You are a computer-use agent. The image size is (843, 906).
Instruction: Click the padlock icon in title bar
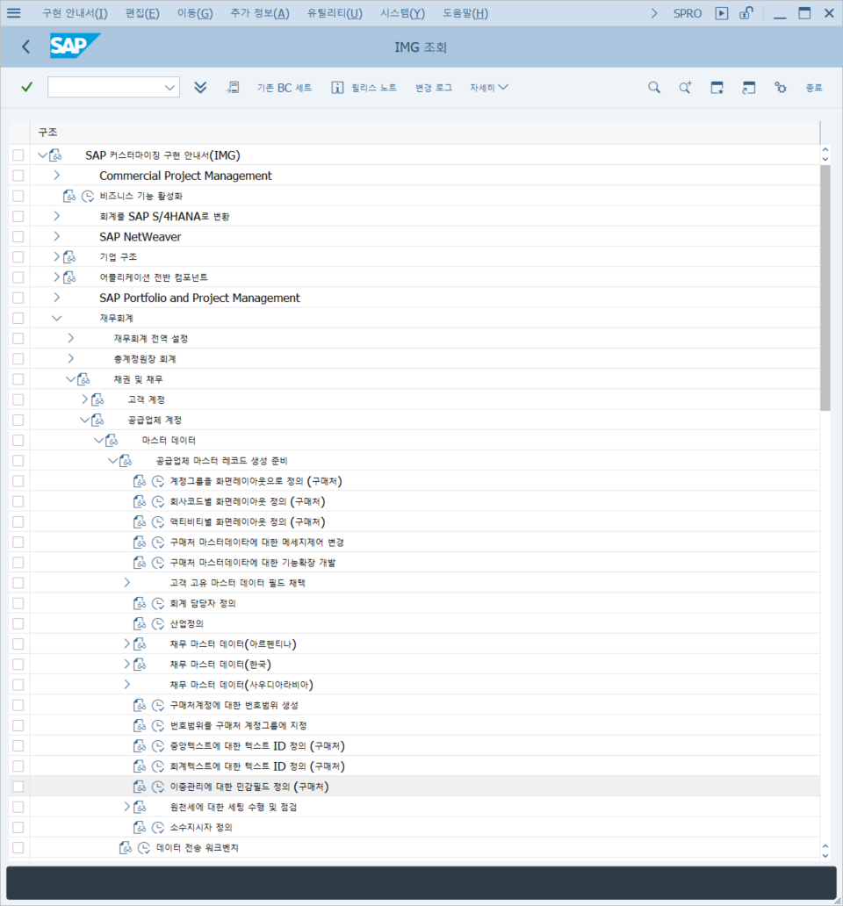(x=746, y=12)
